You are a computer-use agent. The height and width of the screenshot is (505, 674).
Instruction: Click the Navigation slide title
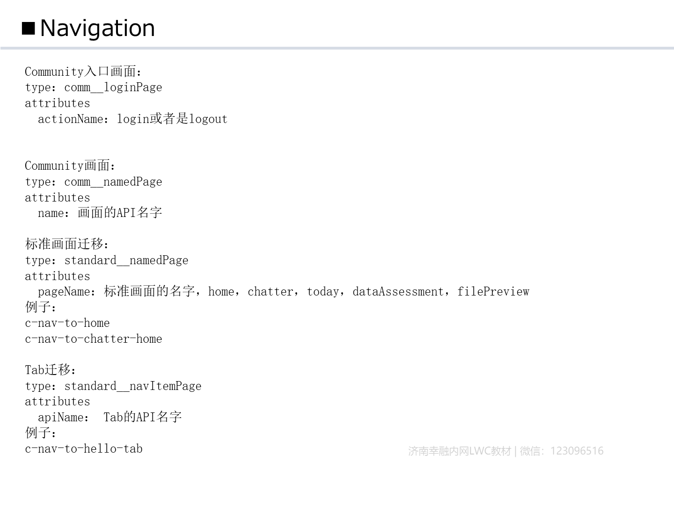pos(97,28)
